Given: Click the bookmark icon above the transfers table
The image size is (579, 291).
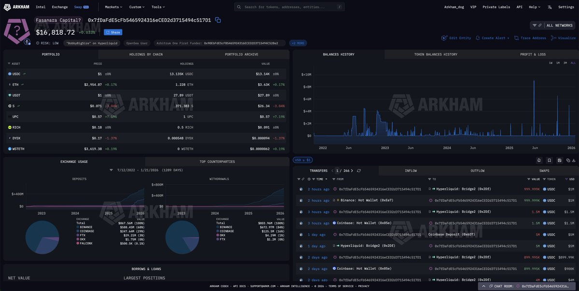Looking at the screenshot, I should click(549, 160).
